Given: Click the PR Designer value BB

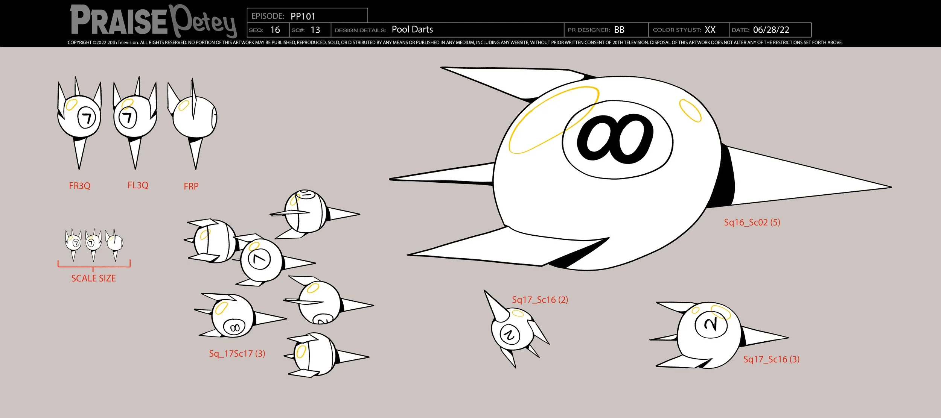Looking at the screenshot, I should click(x=619, y=30).
